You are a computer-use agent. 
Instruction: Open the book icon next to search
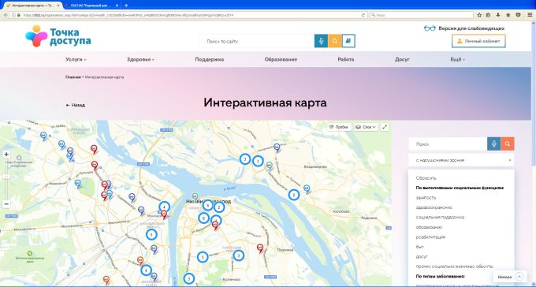point(348,41)
